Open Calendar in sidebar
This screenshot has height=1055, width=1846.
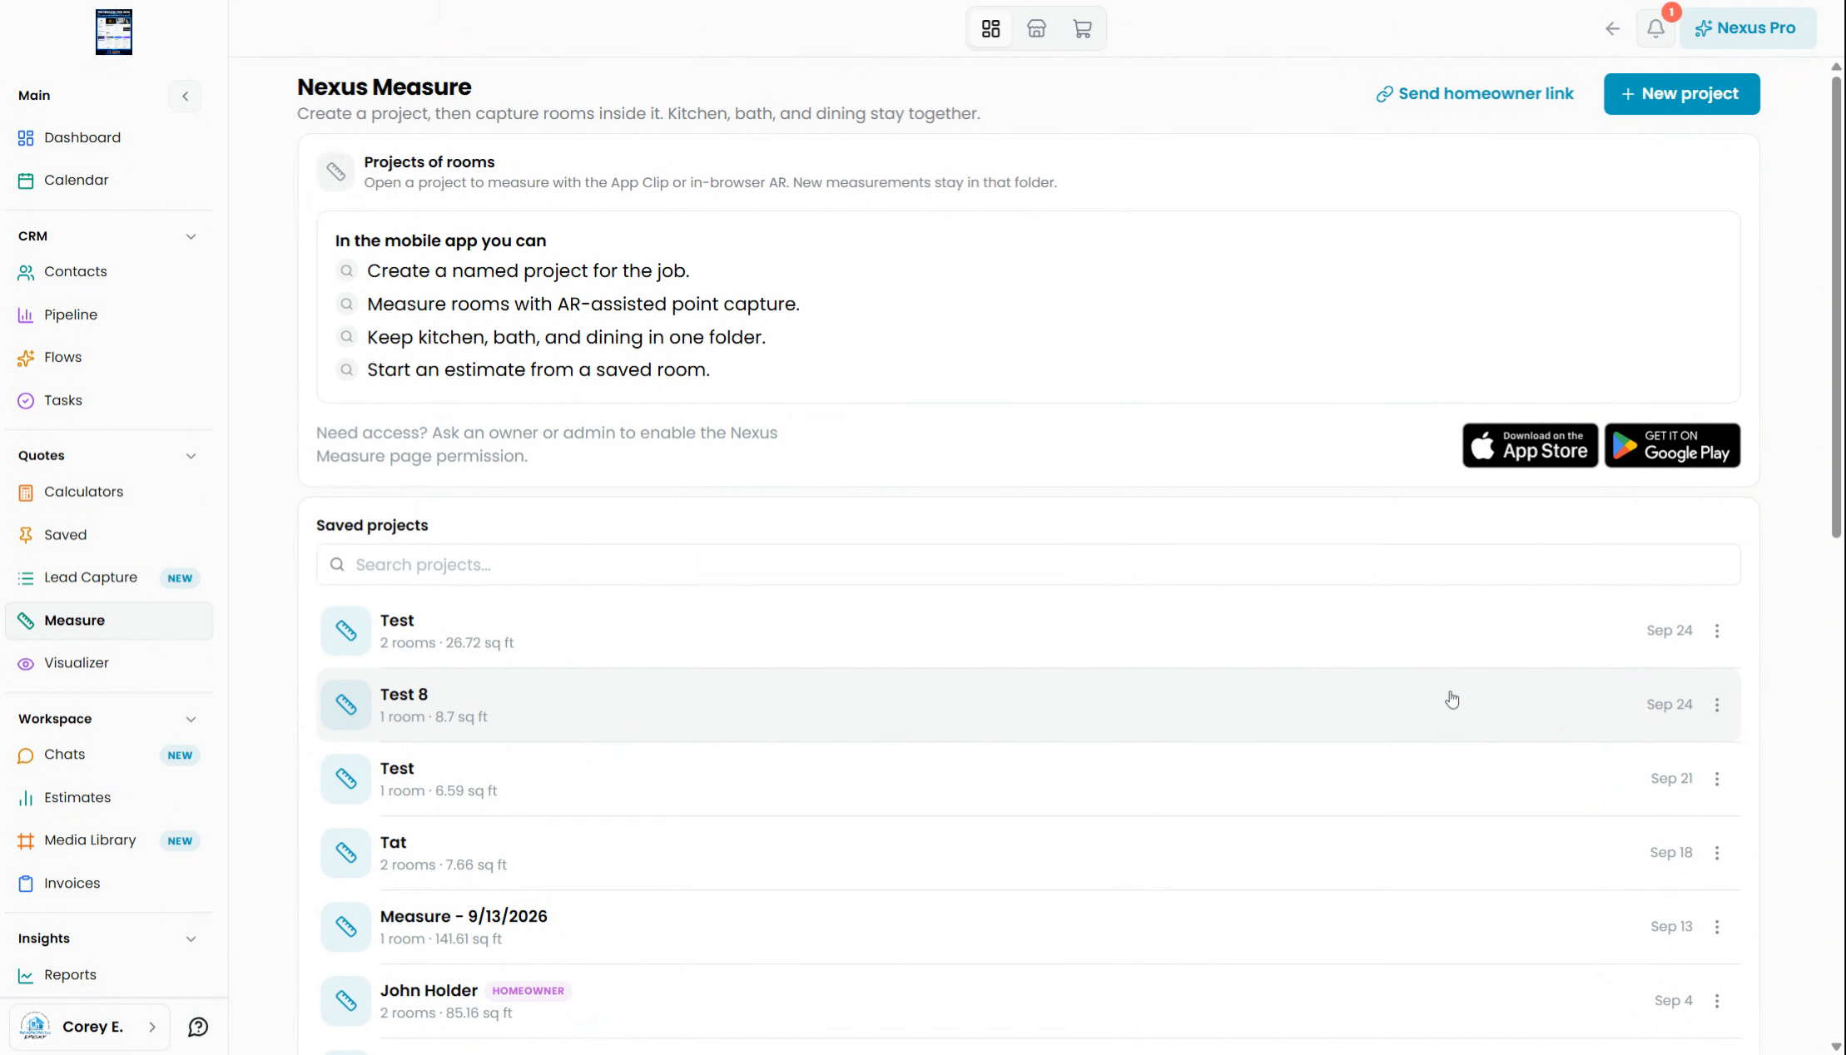pos(109,180)
